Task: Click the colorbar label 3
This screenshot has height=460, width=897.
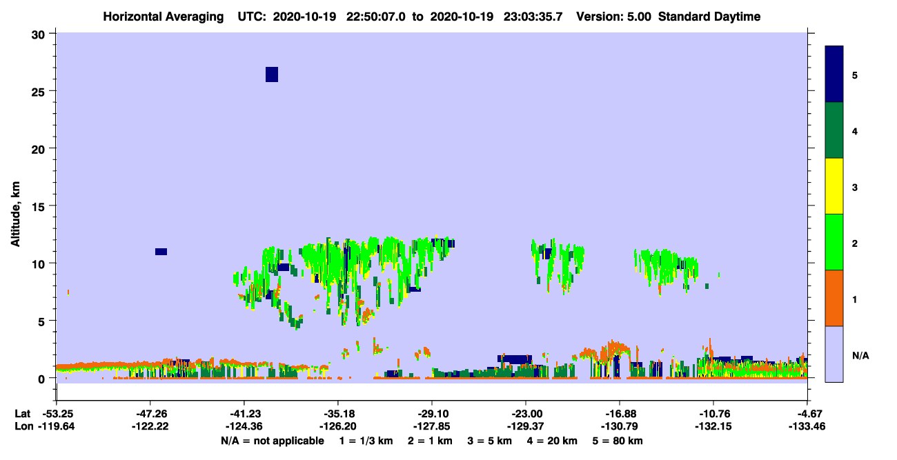Action: click(x=855, y=187)
